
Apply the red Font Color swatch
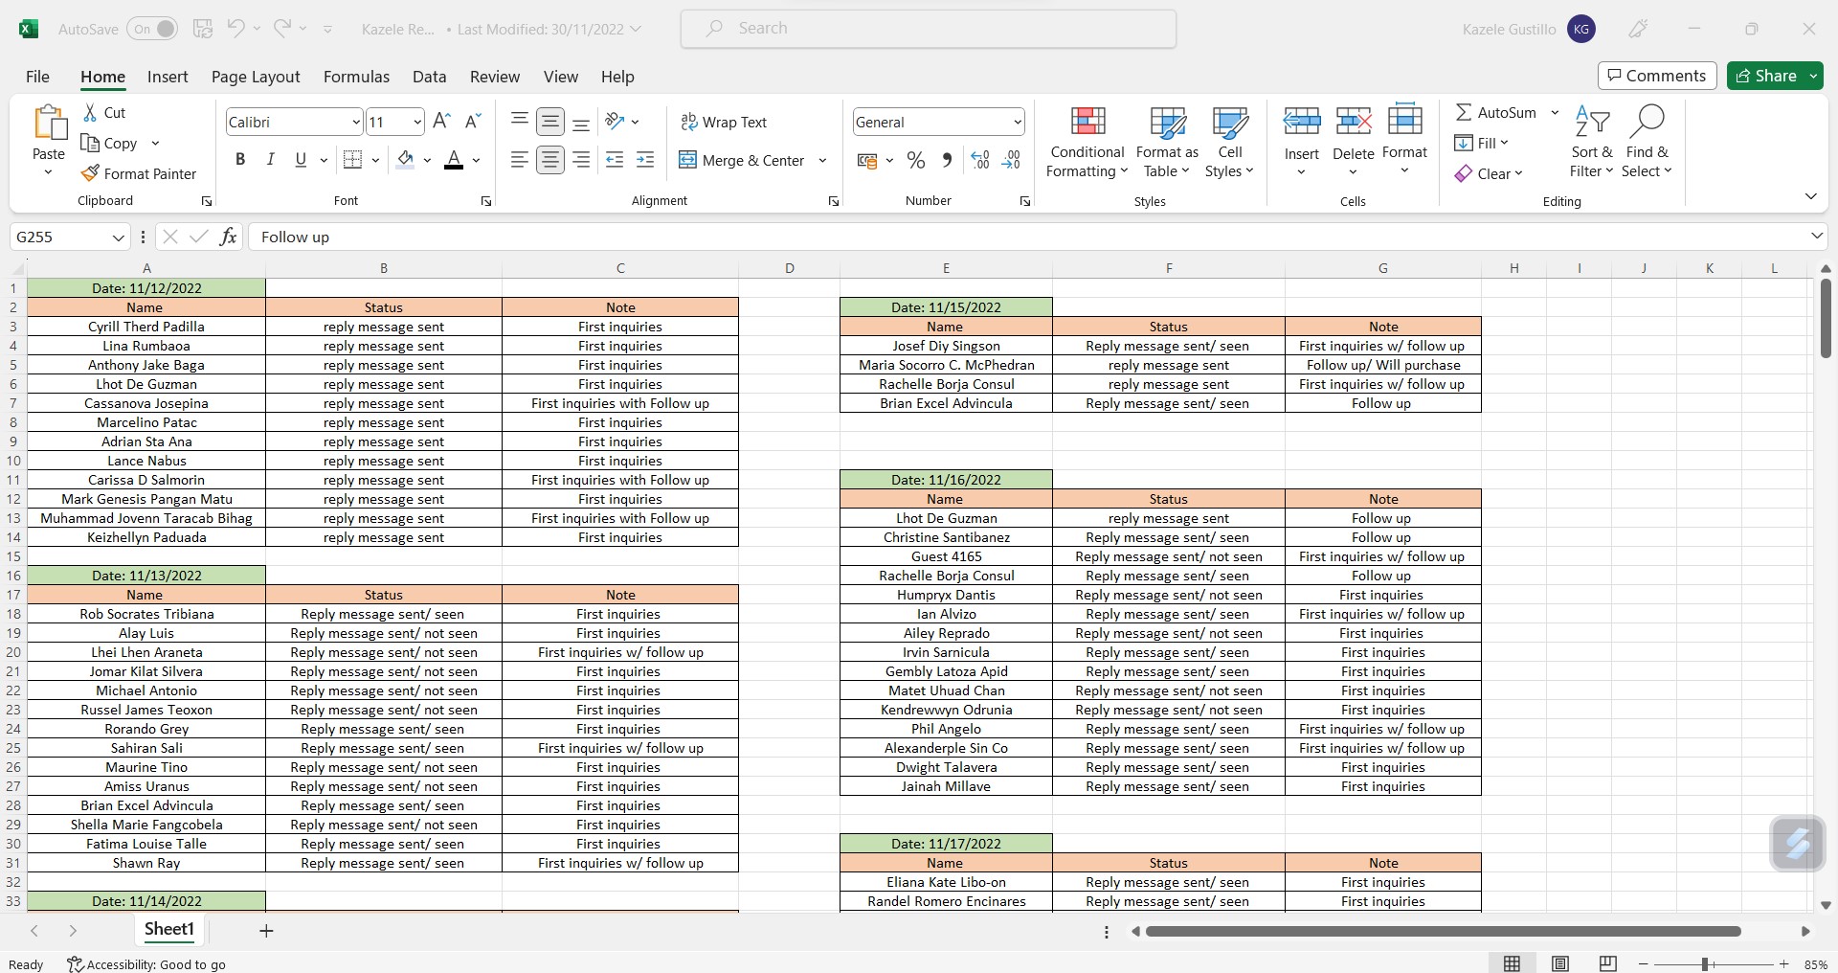coord(454,160)
